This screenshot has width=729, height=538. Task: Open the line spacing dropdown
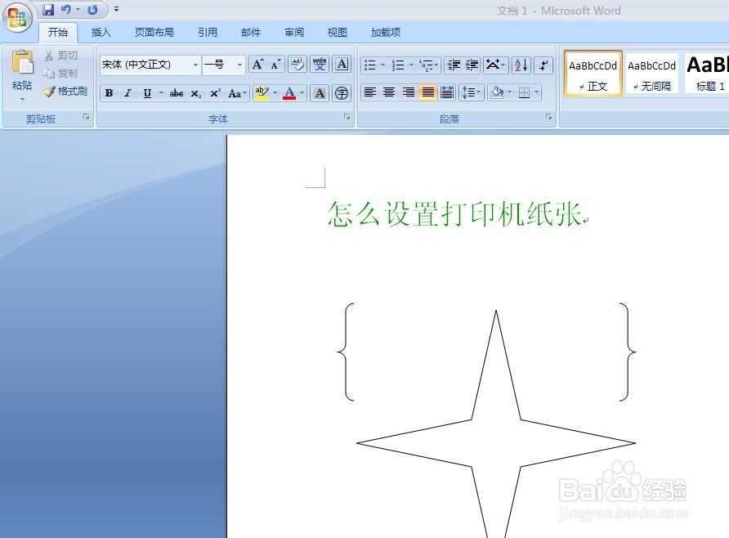coord(472,92)
